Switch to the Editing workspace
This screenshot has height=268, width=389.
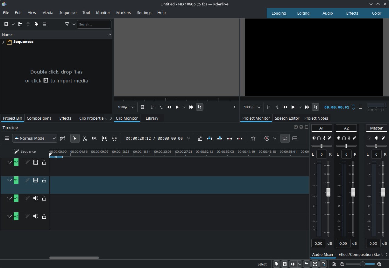click(x=303, y=13)
